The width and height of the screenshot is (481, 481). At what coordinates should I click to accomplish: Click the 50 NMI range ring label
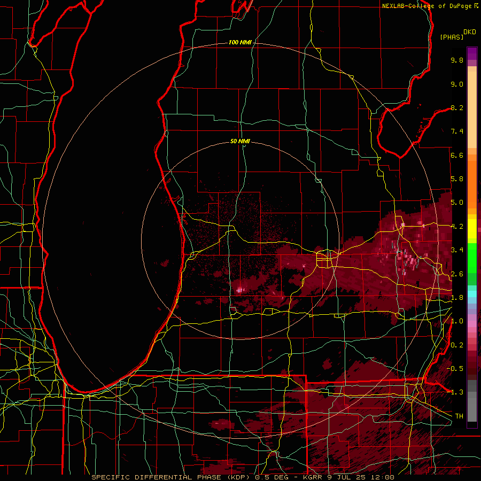point(240,142)
